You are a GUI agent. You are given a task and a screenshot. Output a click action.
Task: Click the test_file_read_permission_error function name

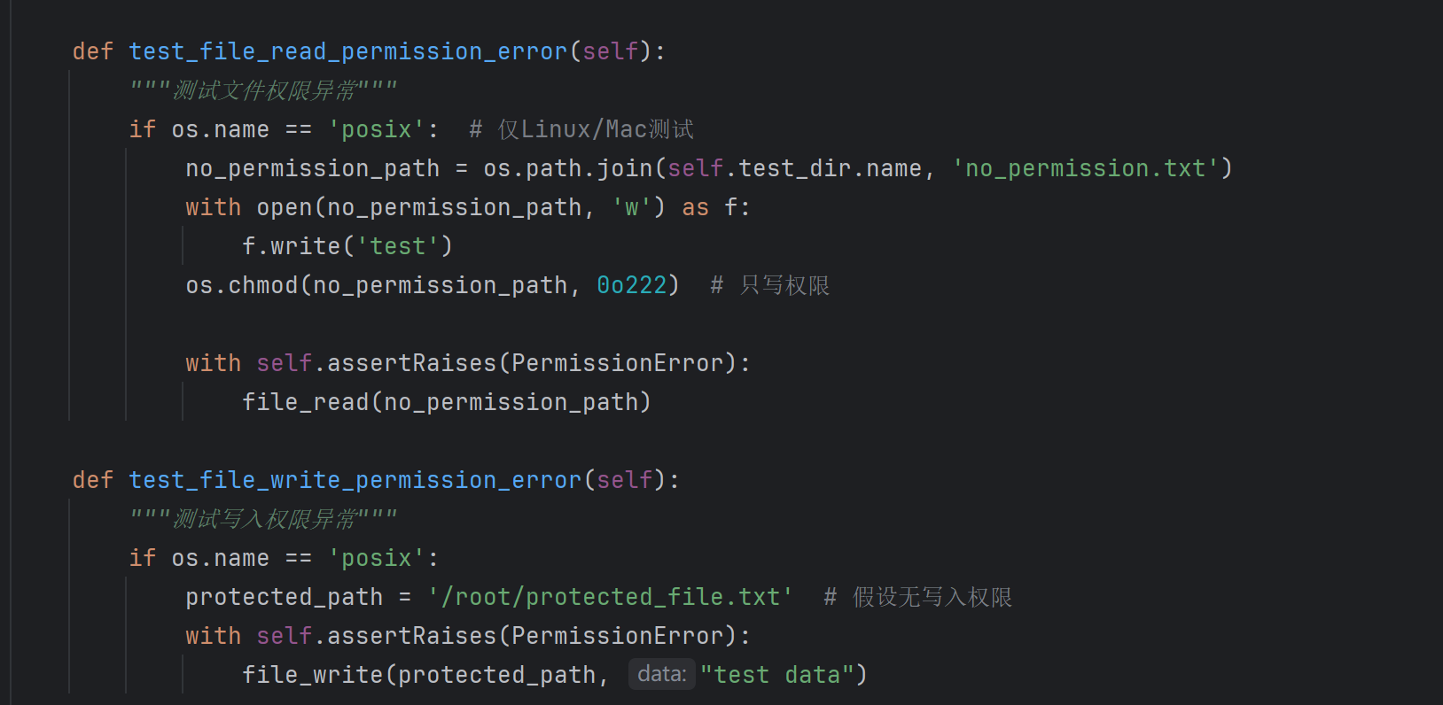click(x=347, y=51)
